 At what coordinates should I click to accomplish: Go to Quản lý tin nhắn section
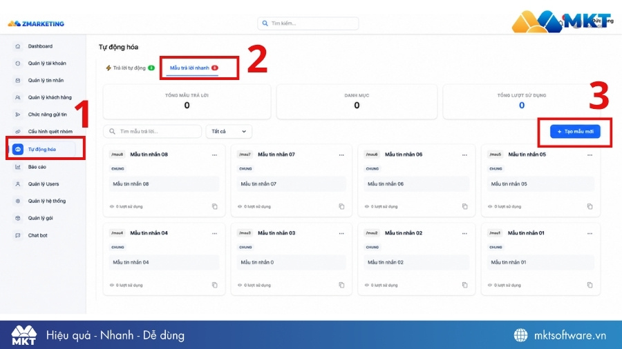pyautogui.click(x=45, y=80)
